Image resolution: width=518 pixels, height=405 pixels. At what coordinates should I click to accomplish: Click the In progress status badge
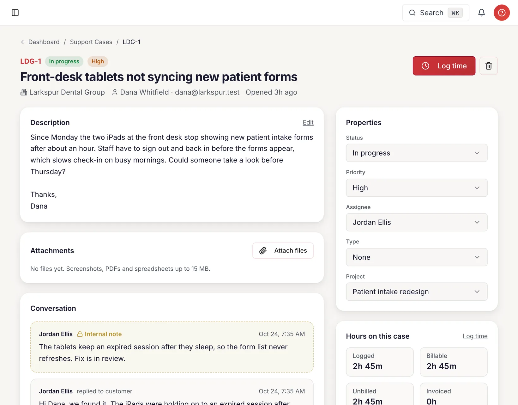64,61
